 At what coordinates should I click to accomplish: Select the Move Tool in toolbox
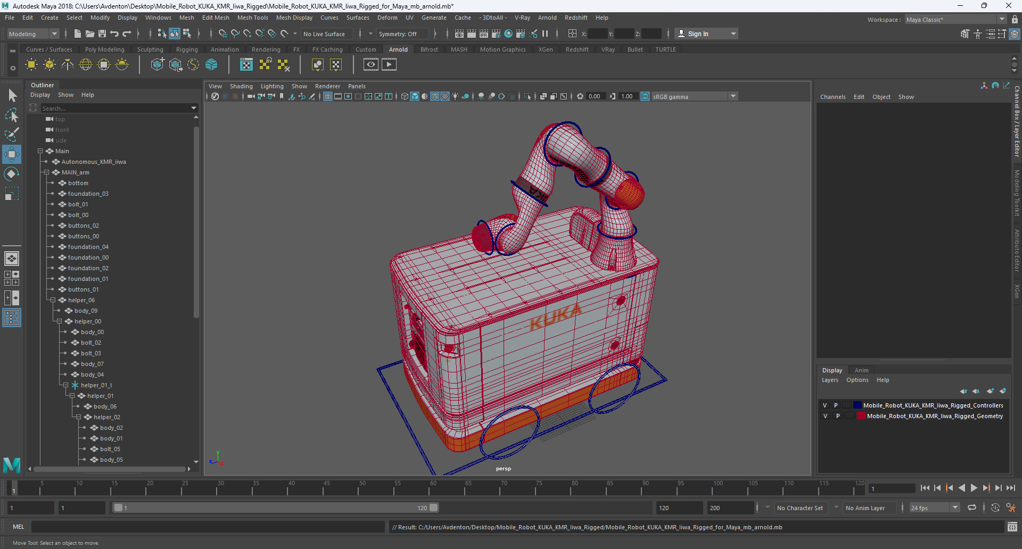[11, 154]
